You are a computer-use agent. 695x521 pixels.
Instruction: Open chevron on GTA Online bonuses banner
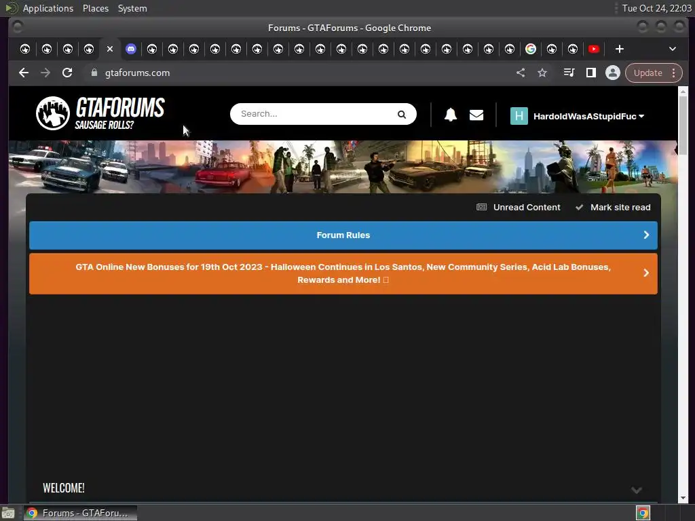tap(646, 273)
